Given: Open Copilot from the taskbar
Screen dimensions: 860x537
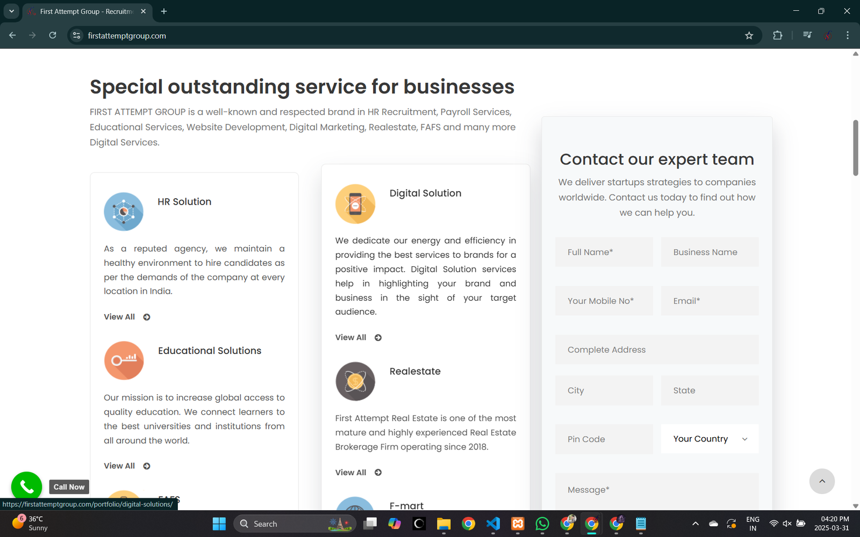Looking at the screenshot, I should 395,524.
